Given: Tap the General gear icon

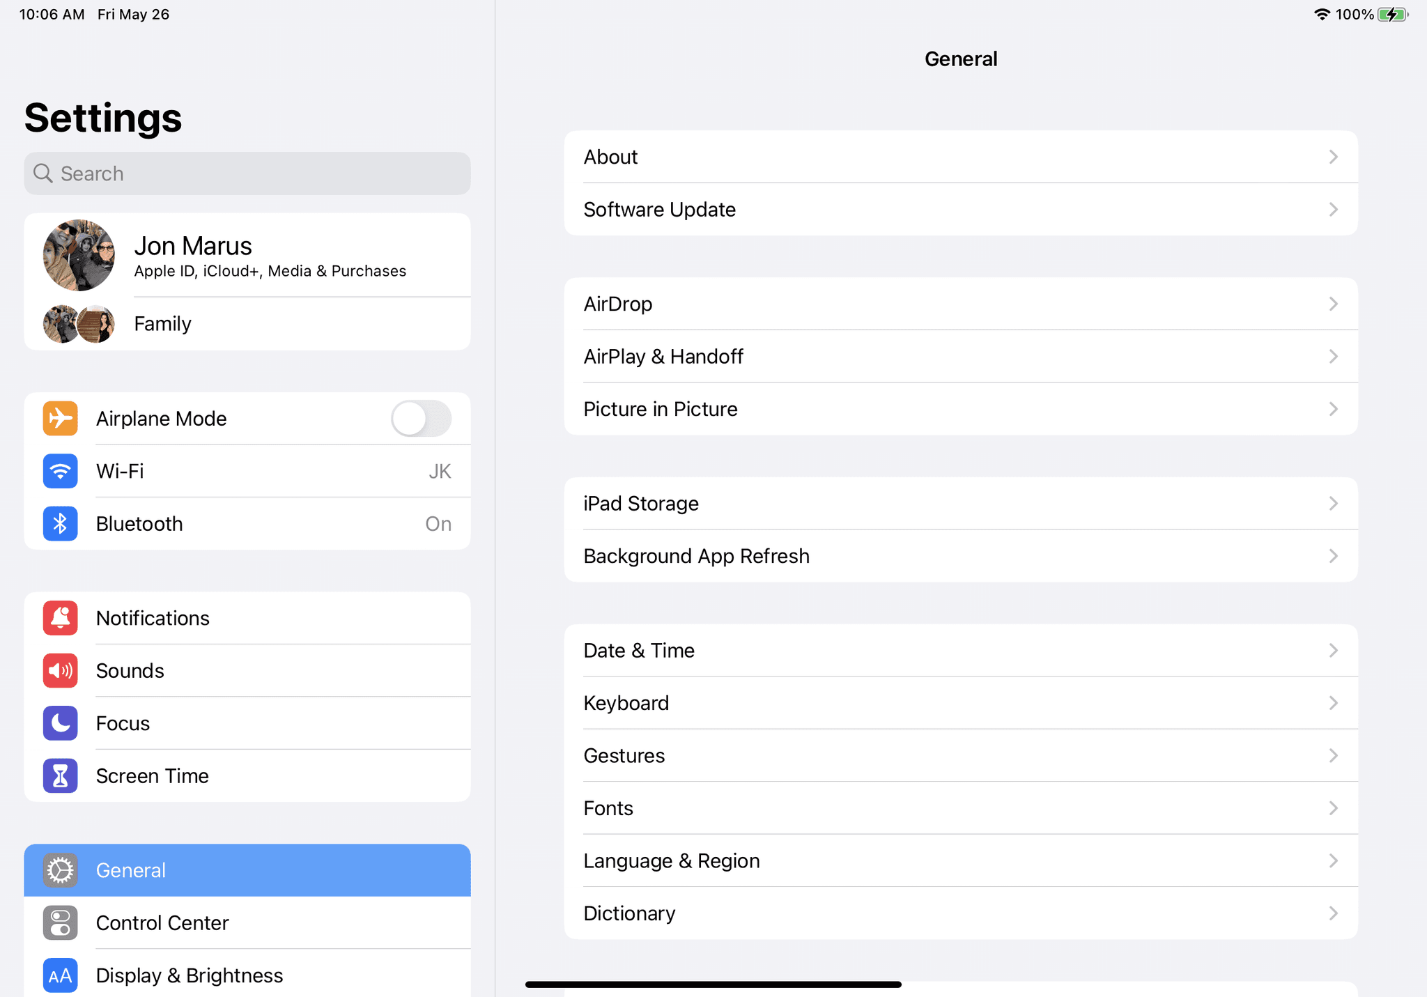Looking at the screenshot, I should (x=61, y=870).
